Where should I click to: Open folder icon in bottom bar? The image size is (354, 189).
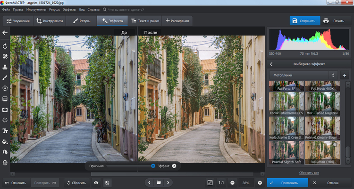(159, 182)
